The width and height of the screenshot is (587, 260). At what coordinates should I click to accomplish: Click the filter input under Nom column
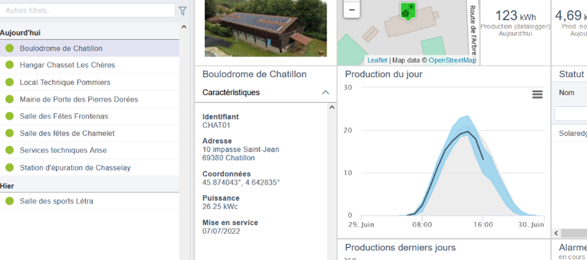tap(570, 113)
